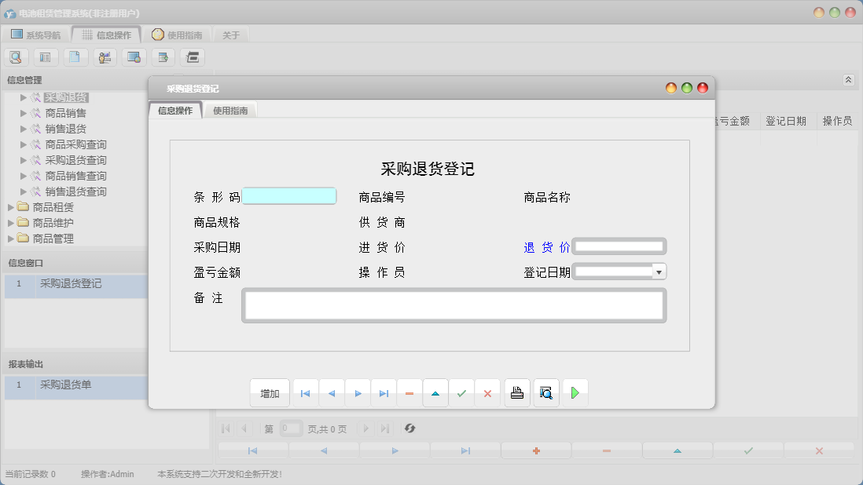Viewport: 863px width, 485px height.
Task: Click the red minus delete record icon
Action: pyautogui.click(x=409, y=392)
